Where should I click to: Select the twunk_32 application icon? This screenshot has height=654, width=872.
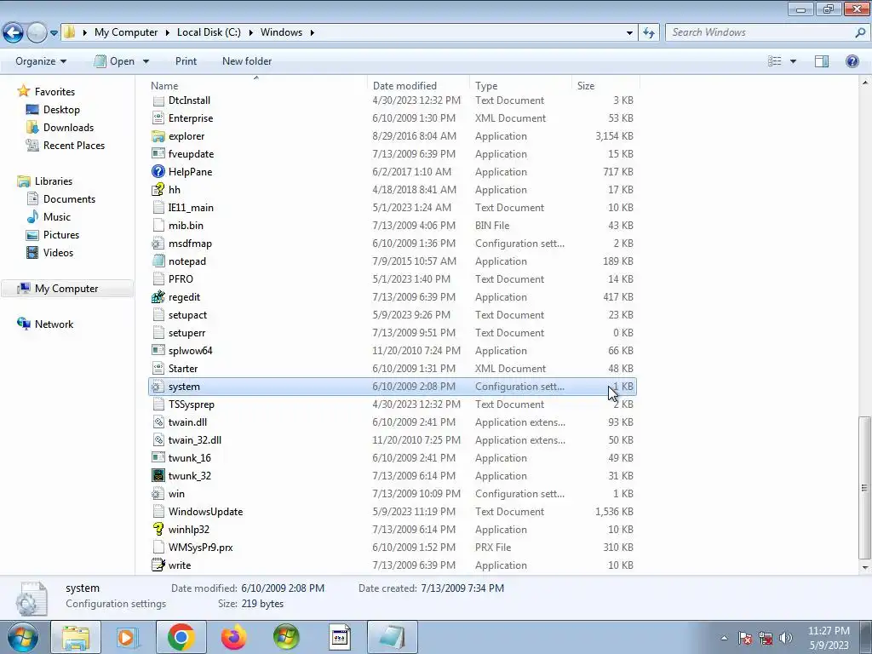(158, 476)
